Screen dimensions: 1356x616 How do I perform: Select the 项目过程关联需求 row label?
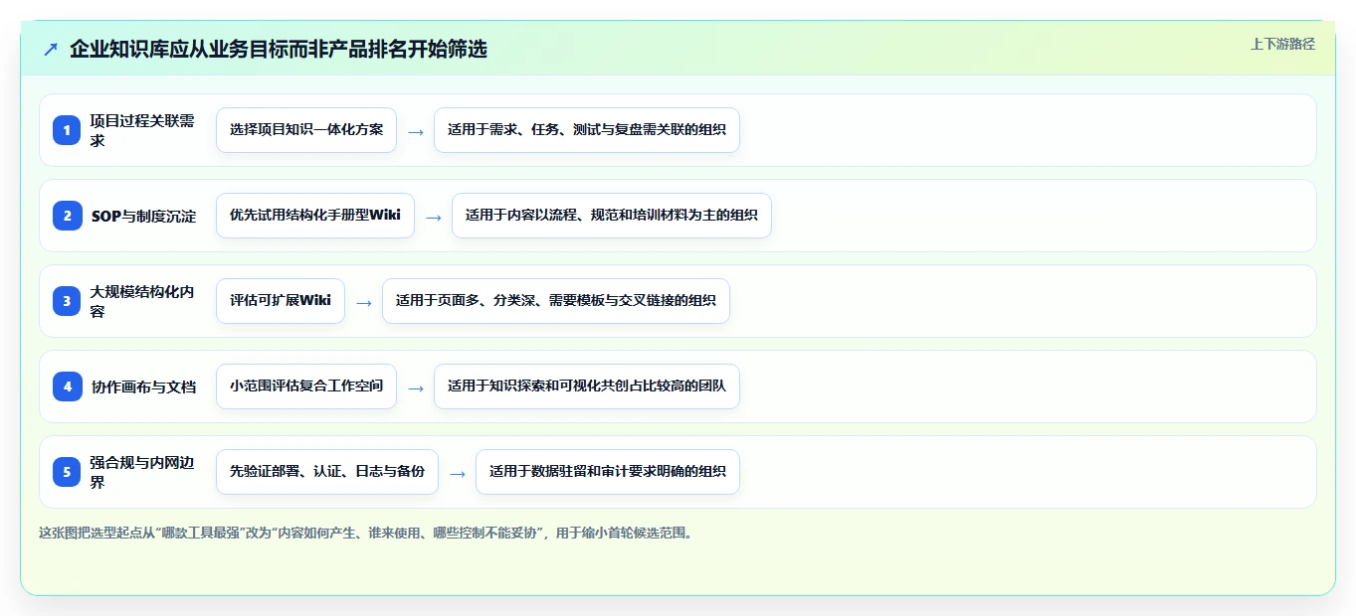[x=142, y=130]
